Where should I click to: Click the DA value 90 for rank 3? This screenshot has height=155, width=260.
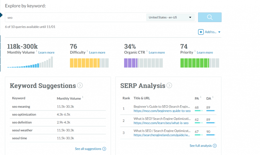208,132
